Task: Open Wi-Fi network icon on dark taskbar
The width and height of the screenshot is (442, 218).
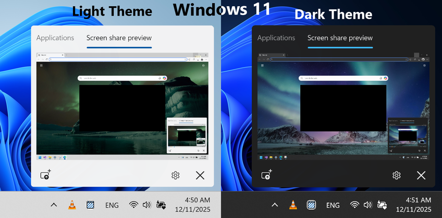Action: (354, 205)
